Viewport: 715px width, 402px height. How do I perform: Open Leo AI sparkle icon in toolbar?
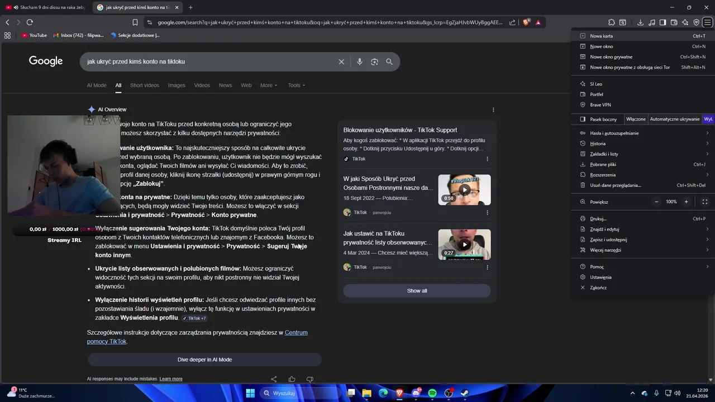coord(685,22)
